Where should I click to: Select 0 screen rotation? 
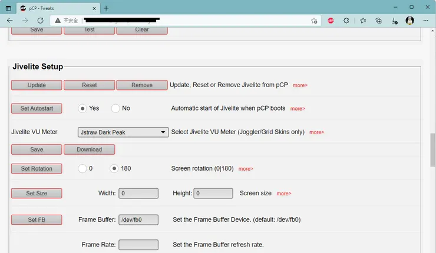point(82,169)
